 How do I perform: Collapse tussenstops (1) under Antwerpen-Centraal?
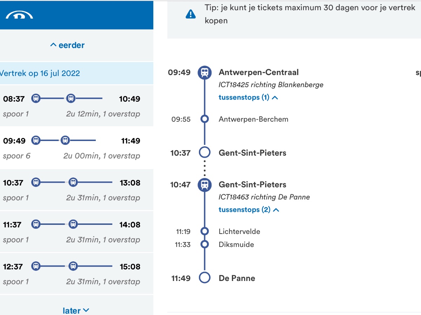(x=248, y=98)
